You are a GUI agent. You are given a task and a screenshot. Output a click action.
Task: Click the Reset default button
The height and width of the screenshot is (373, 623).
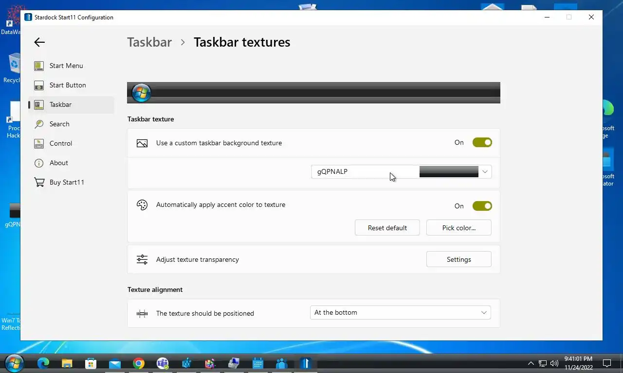[x=387, y=228]
